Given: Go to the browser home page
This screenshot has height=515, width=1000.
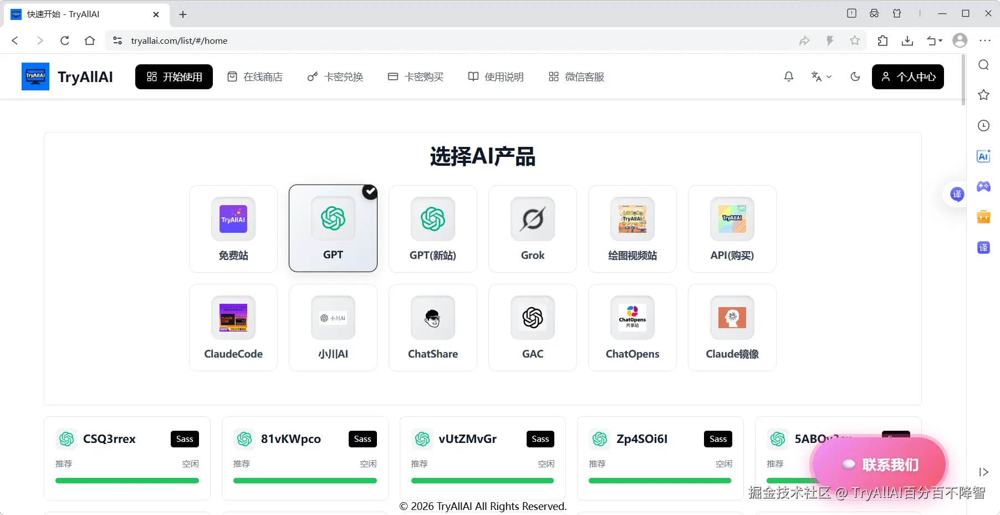Looking at the screenshot, I should pyautogui.click(x=90, y=40).
